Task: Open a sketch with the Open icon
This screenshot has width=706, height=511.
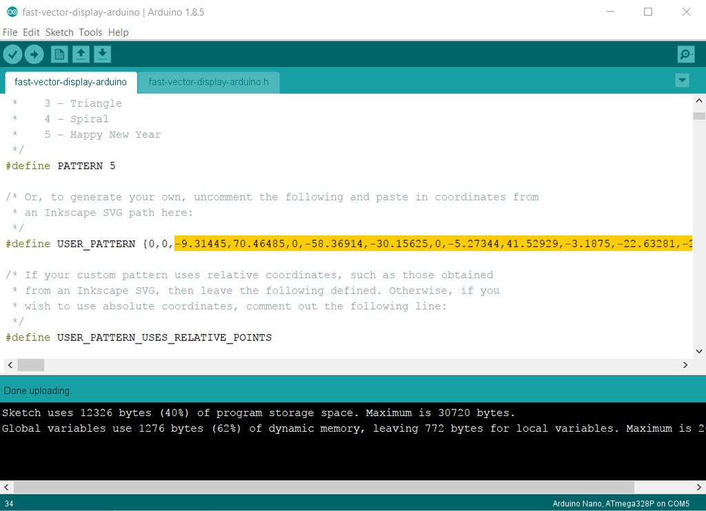Action: 81,54
